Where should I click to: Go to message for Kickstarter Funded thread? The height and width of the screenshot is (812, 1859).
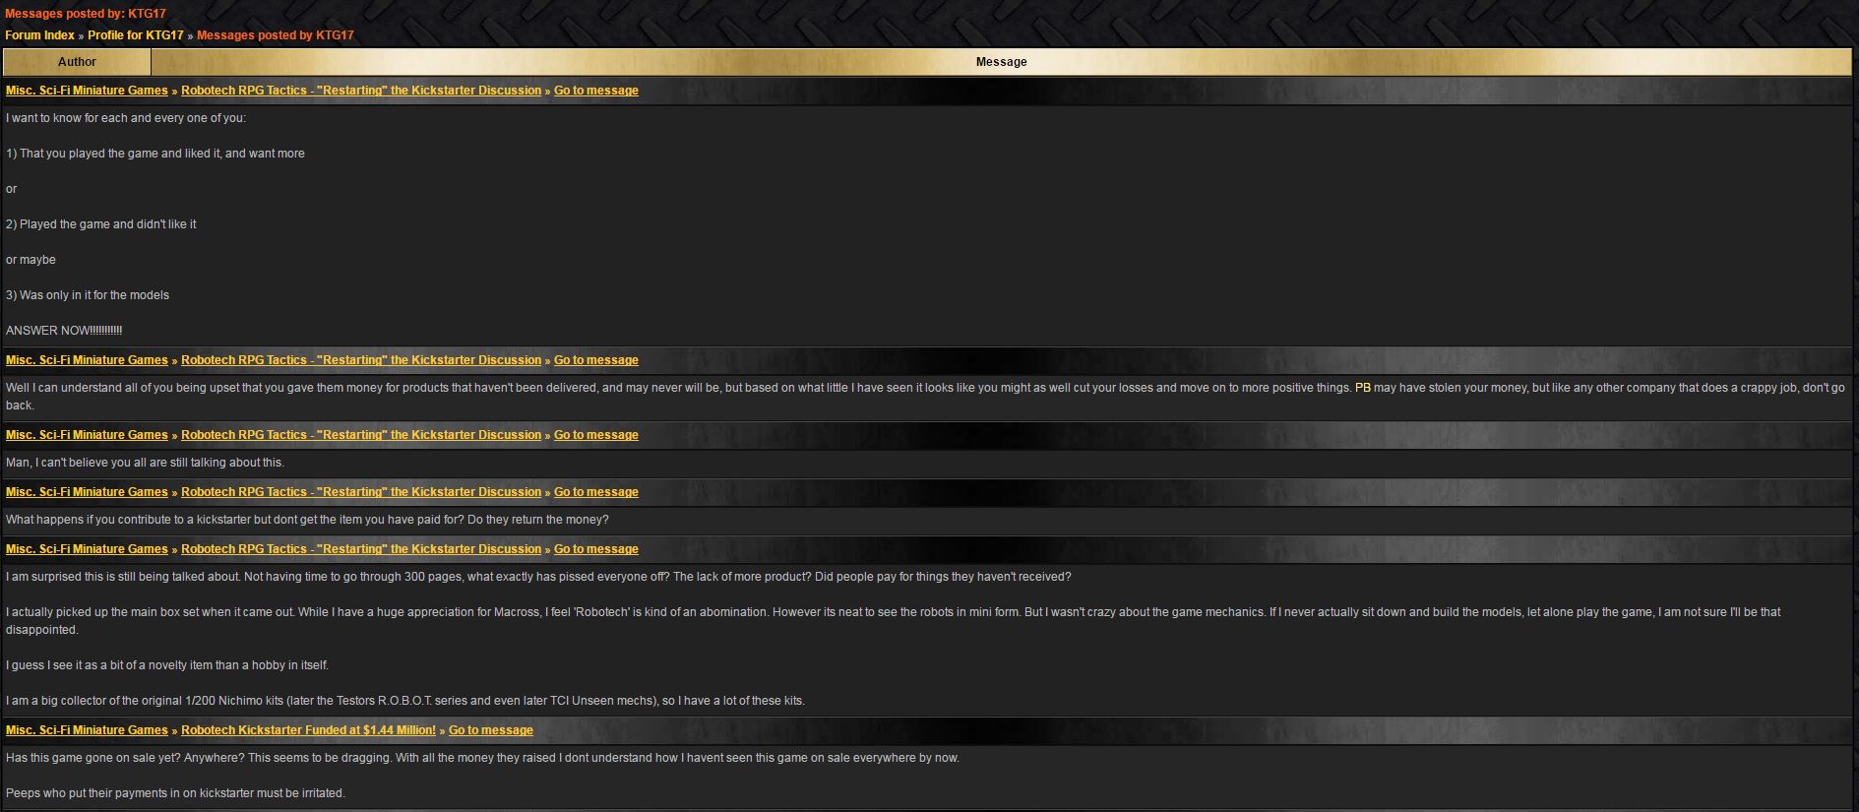coord(490,730)
